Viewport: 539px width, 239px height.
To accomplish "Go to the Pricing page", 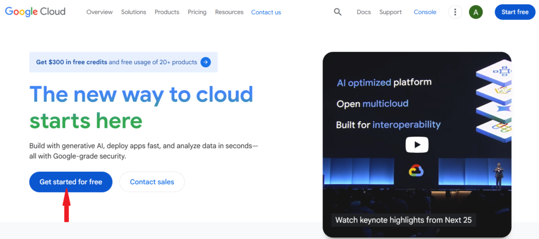I will coord(197,12).
